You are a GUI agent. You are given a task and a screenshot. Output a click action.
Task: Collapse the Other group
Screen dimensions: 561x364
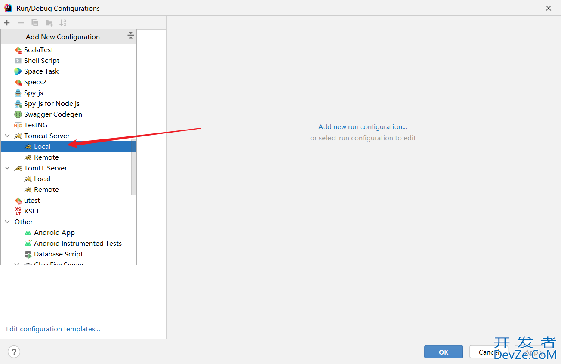pyautogui.click(x=7, y=222)
